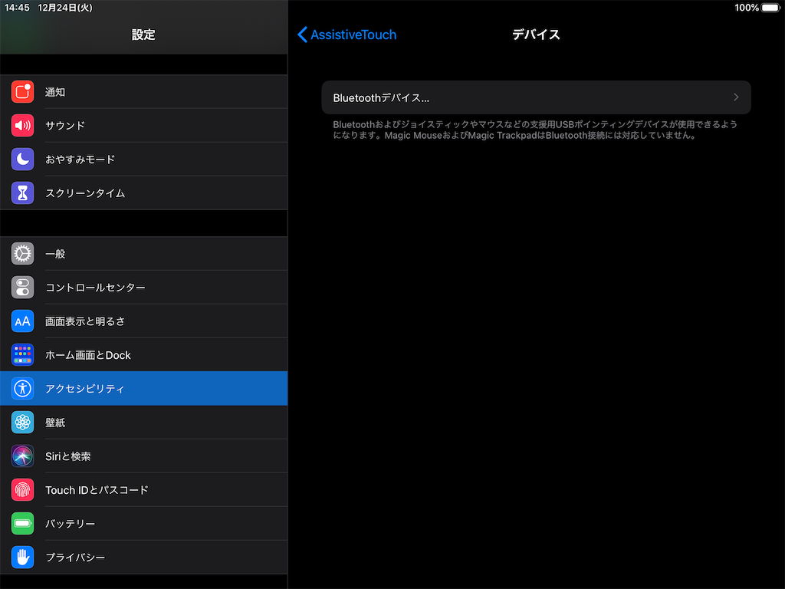
Task: Open バッテリー settings
Action: 143,523
